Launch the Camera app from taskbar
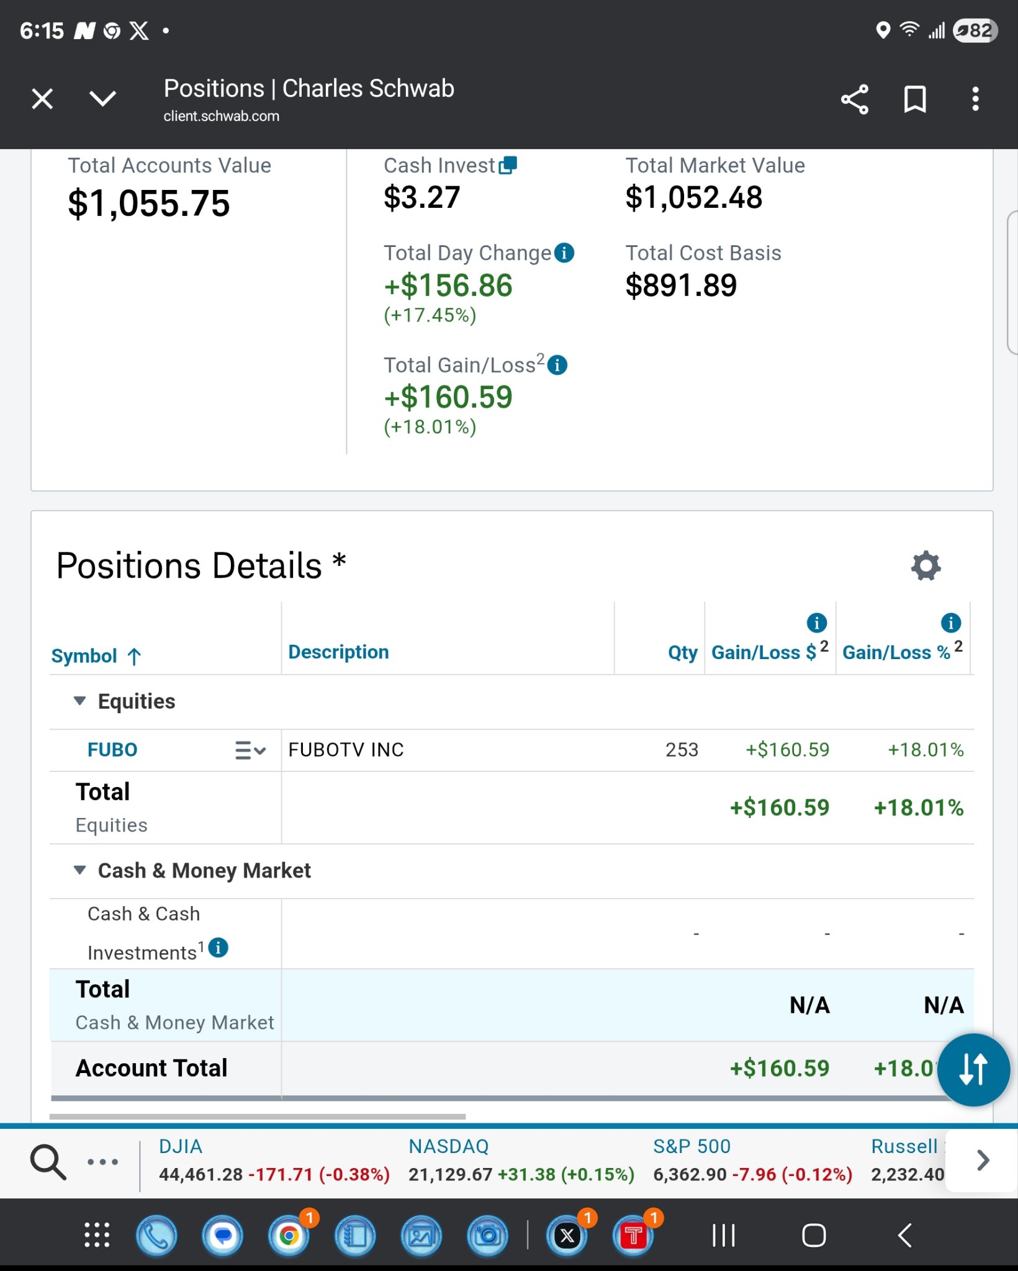The height and width of the screenshot is (1271, 1018). tap(488, 1236)
